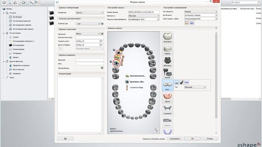This screenshot has width=262, height=147.
Task: Select the Десна gingiva category
Action: click(x=167, y=97)
